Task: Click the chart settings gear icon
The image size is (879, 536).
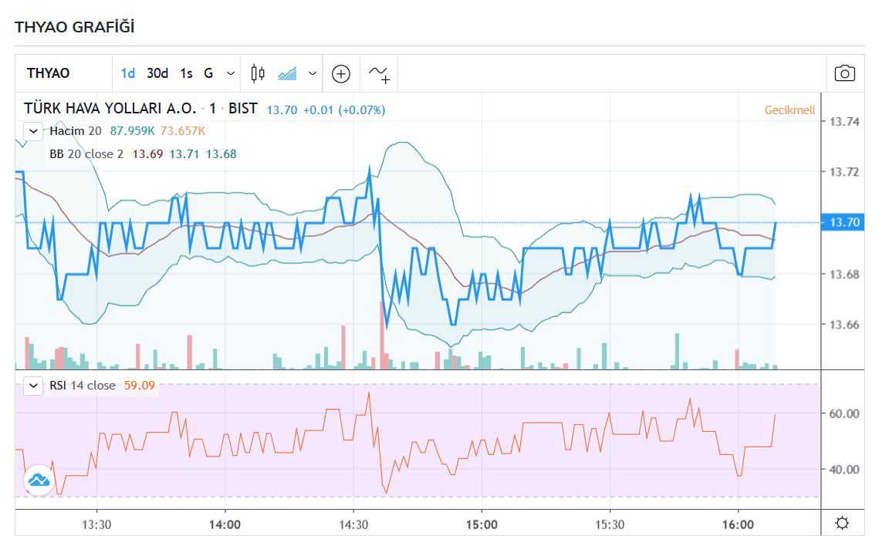Action: pos(842,523)
